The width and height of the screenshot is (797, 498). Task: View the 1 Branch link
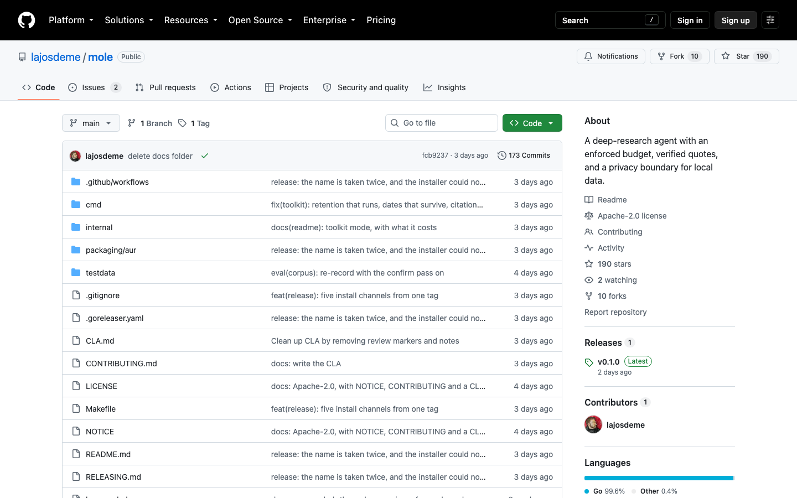[x=150, y=123]
